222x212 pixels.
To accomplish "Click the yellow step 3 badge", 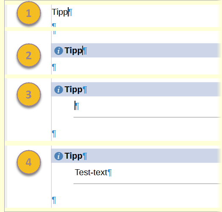I will point(29,94).
